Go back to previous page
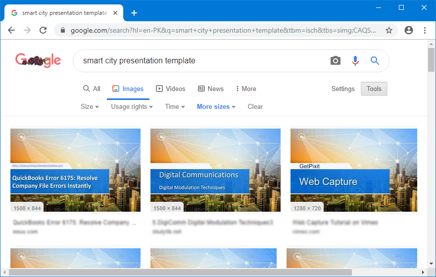 [11, 30]
